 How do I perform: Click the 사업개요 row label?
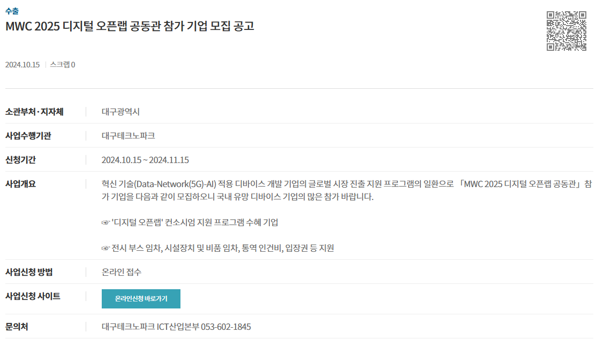coord(20,184)
